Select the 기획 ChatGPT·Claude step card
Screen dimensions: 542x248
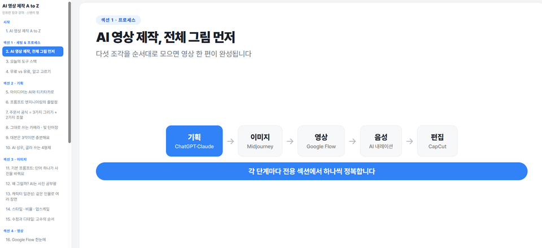pyautogui.click(x=194, y=141)
